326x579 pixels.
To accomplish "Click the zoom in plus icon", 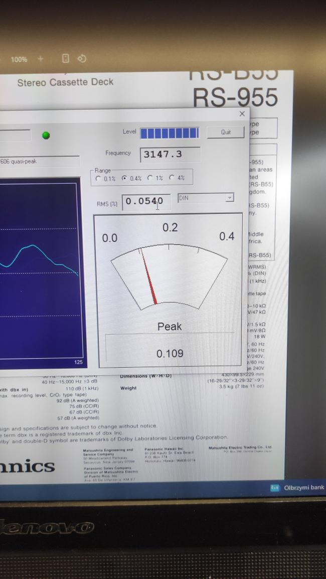I will 41,59.
